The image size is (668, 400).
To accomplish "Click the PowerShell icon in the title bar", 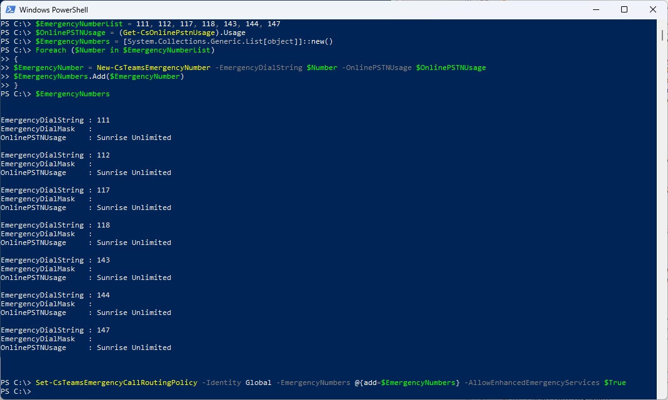I will coord(10,9).
